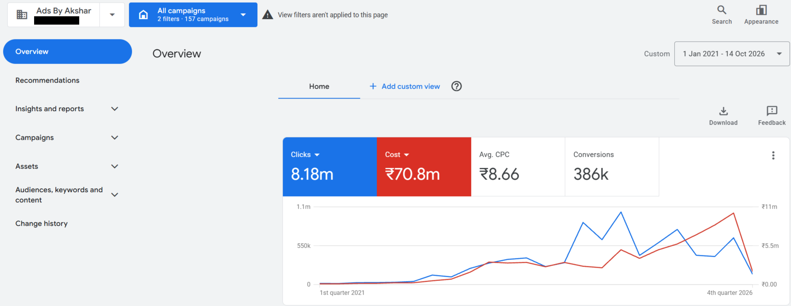Image resolution: width=791 pixels, height=306 pixels.
Task: Open the Clicks metric dropdown arrow
Action: tap(317, 155)
